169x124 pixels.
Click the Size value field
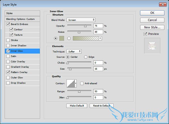(x=98, y=69)
